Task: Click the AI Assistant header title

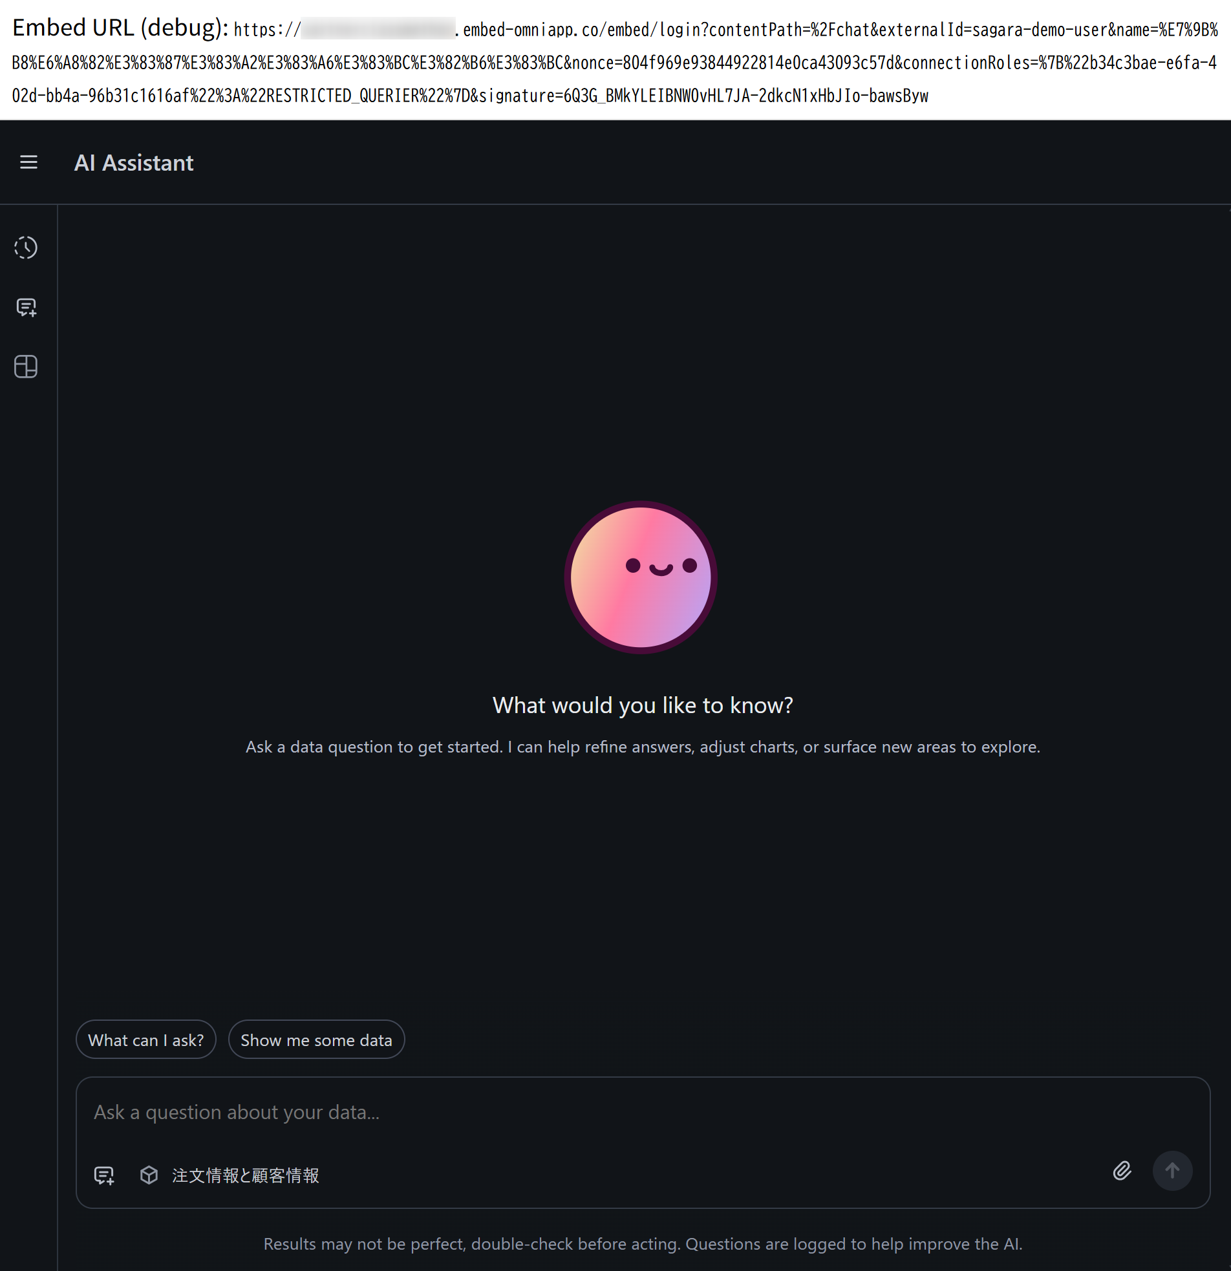Action: coord(134,163)
